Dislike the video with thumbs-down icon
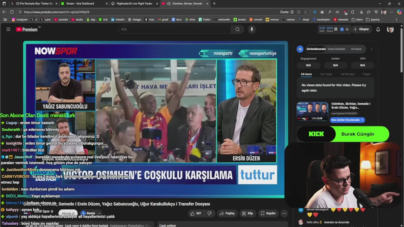This screenshot has height=227, width=404. pos(209,213)
